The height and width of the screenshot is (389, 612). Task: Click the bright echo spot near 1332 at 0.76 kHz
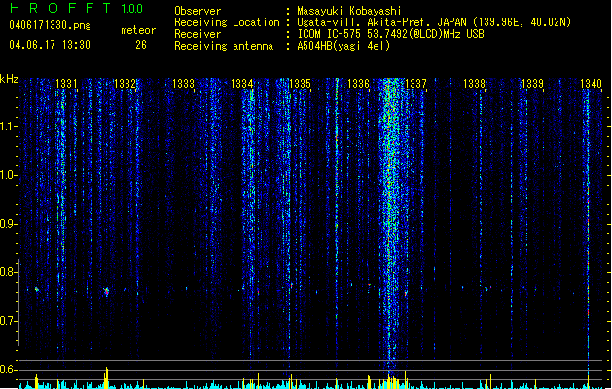pos(106,291)
